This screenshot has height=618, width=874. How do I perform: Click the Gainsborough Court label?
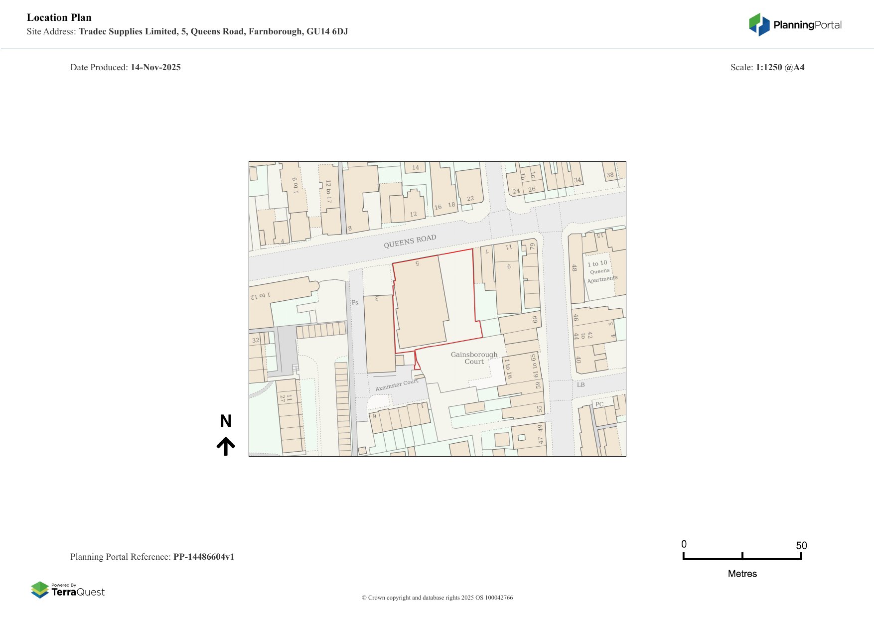(x=474, y=358)
